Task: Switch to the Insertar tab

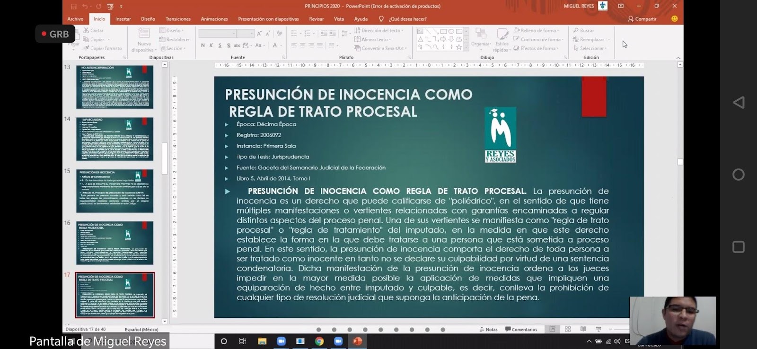Action: (x=123, y=19)
